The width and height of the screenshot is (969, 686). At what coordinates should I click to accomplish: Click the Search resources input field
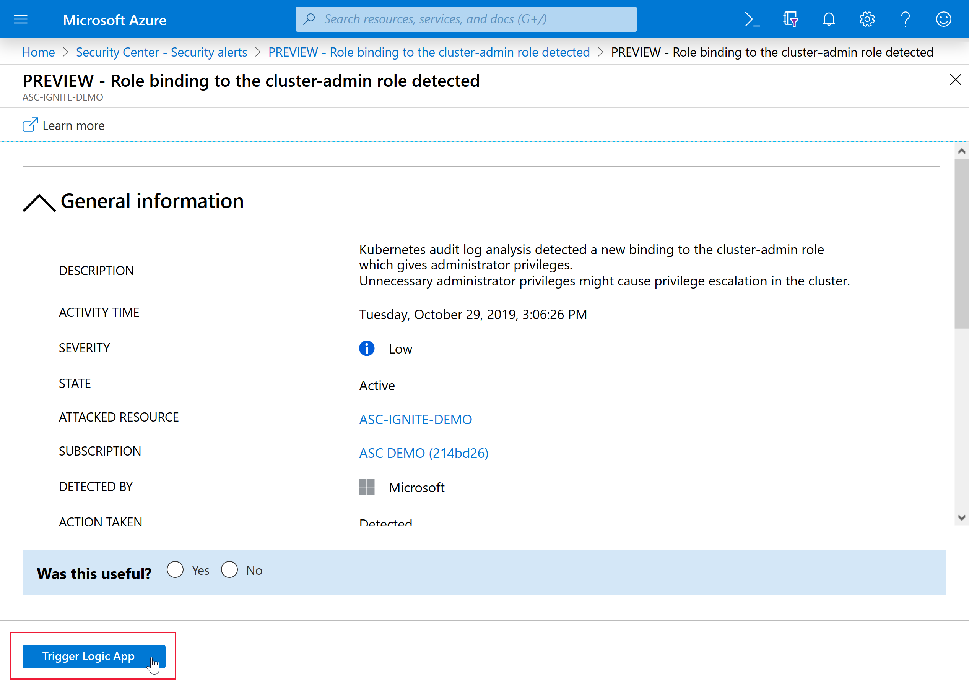[x=473, y=19]
